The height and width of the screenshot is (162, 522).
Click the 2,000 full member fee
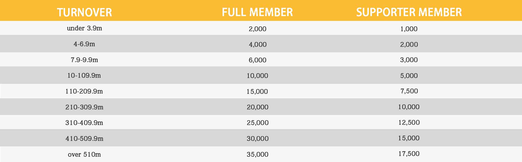click(258, 29)
